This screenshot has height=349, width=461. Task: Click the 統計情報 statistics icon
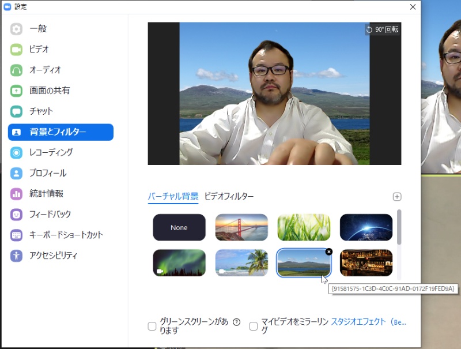pyautogui.click(x=16, y=194)
